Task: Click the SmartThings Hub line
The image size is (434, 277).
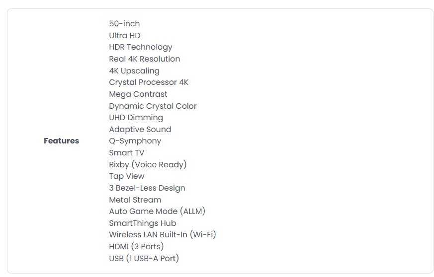Action: click(143, 223)
